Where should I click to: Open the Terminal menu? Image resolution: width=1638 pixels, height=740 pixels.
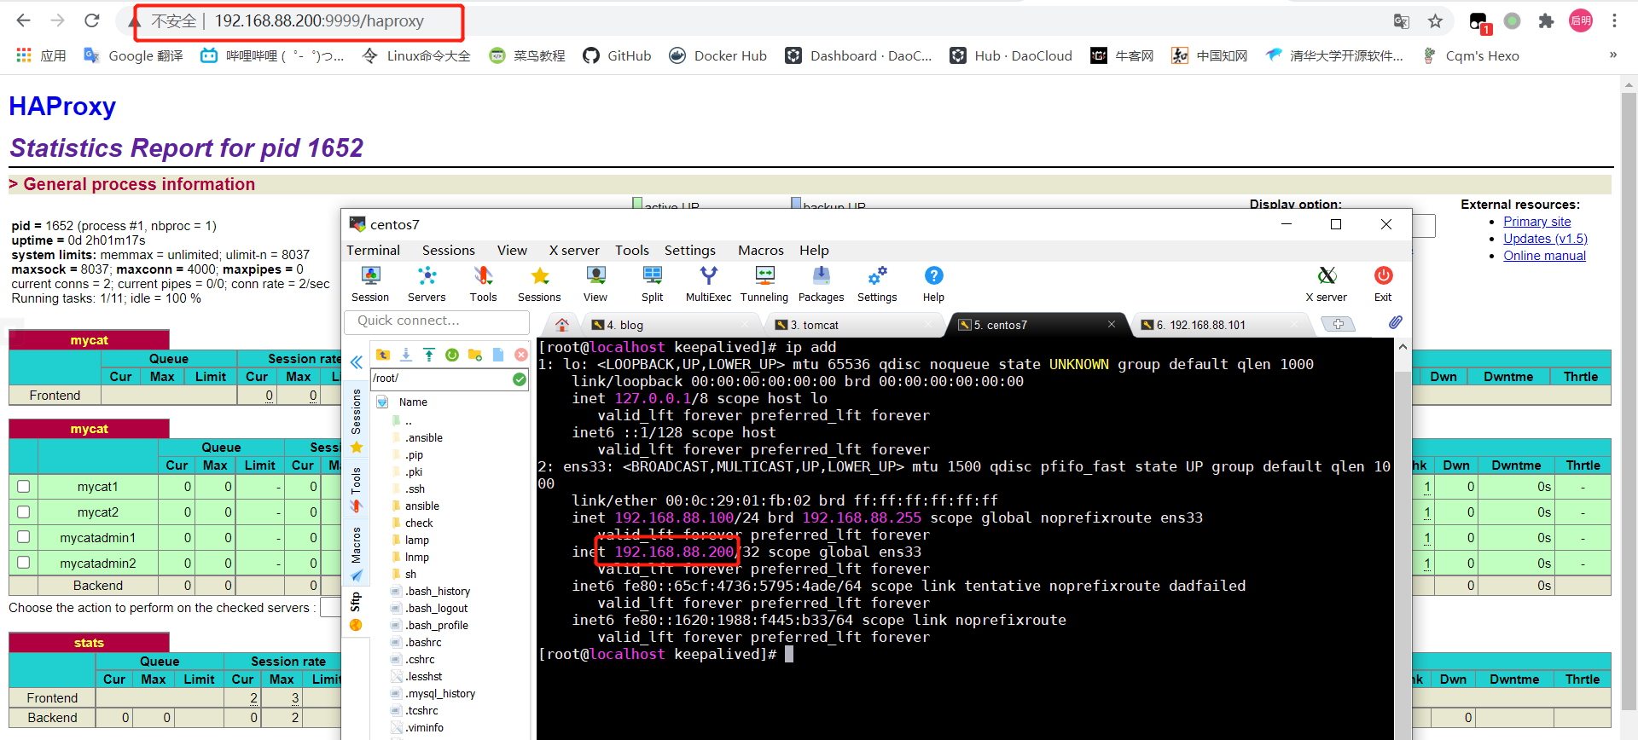(x=373, y=250)
